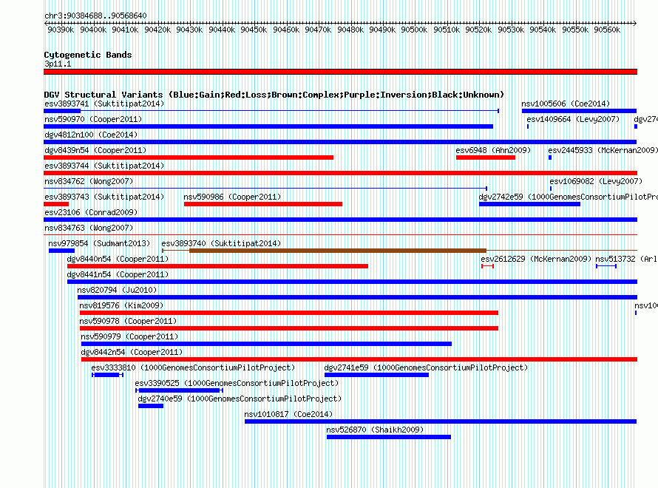
Task: Click the nsv834762 (Wong2007) label
Action: pyautogui.click(x=89, y=181)
